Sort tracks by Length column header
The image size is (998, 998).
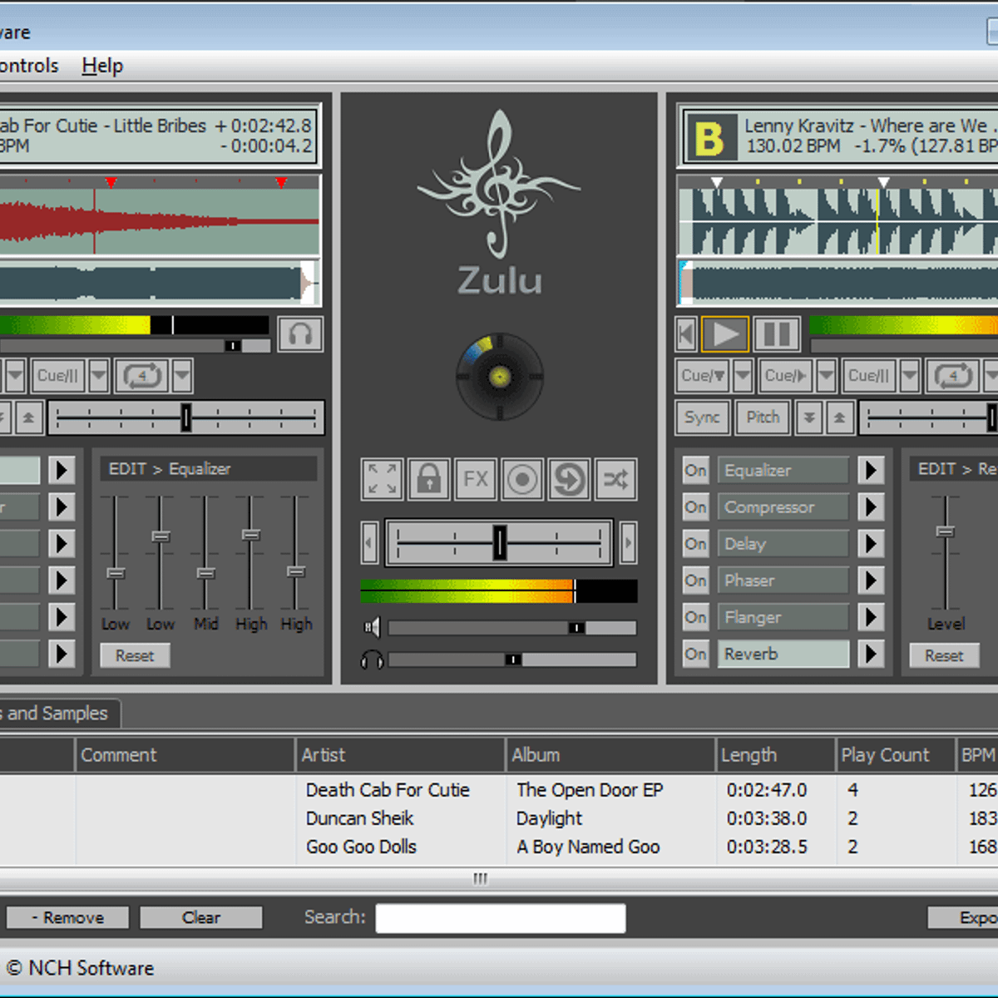coord(776,755)
